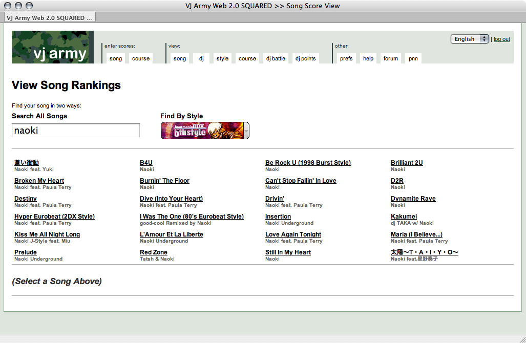The height and width of the screenshot is (343, 526).
Task: Visit the forum tab
Action: (391, 58)
